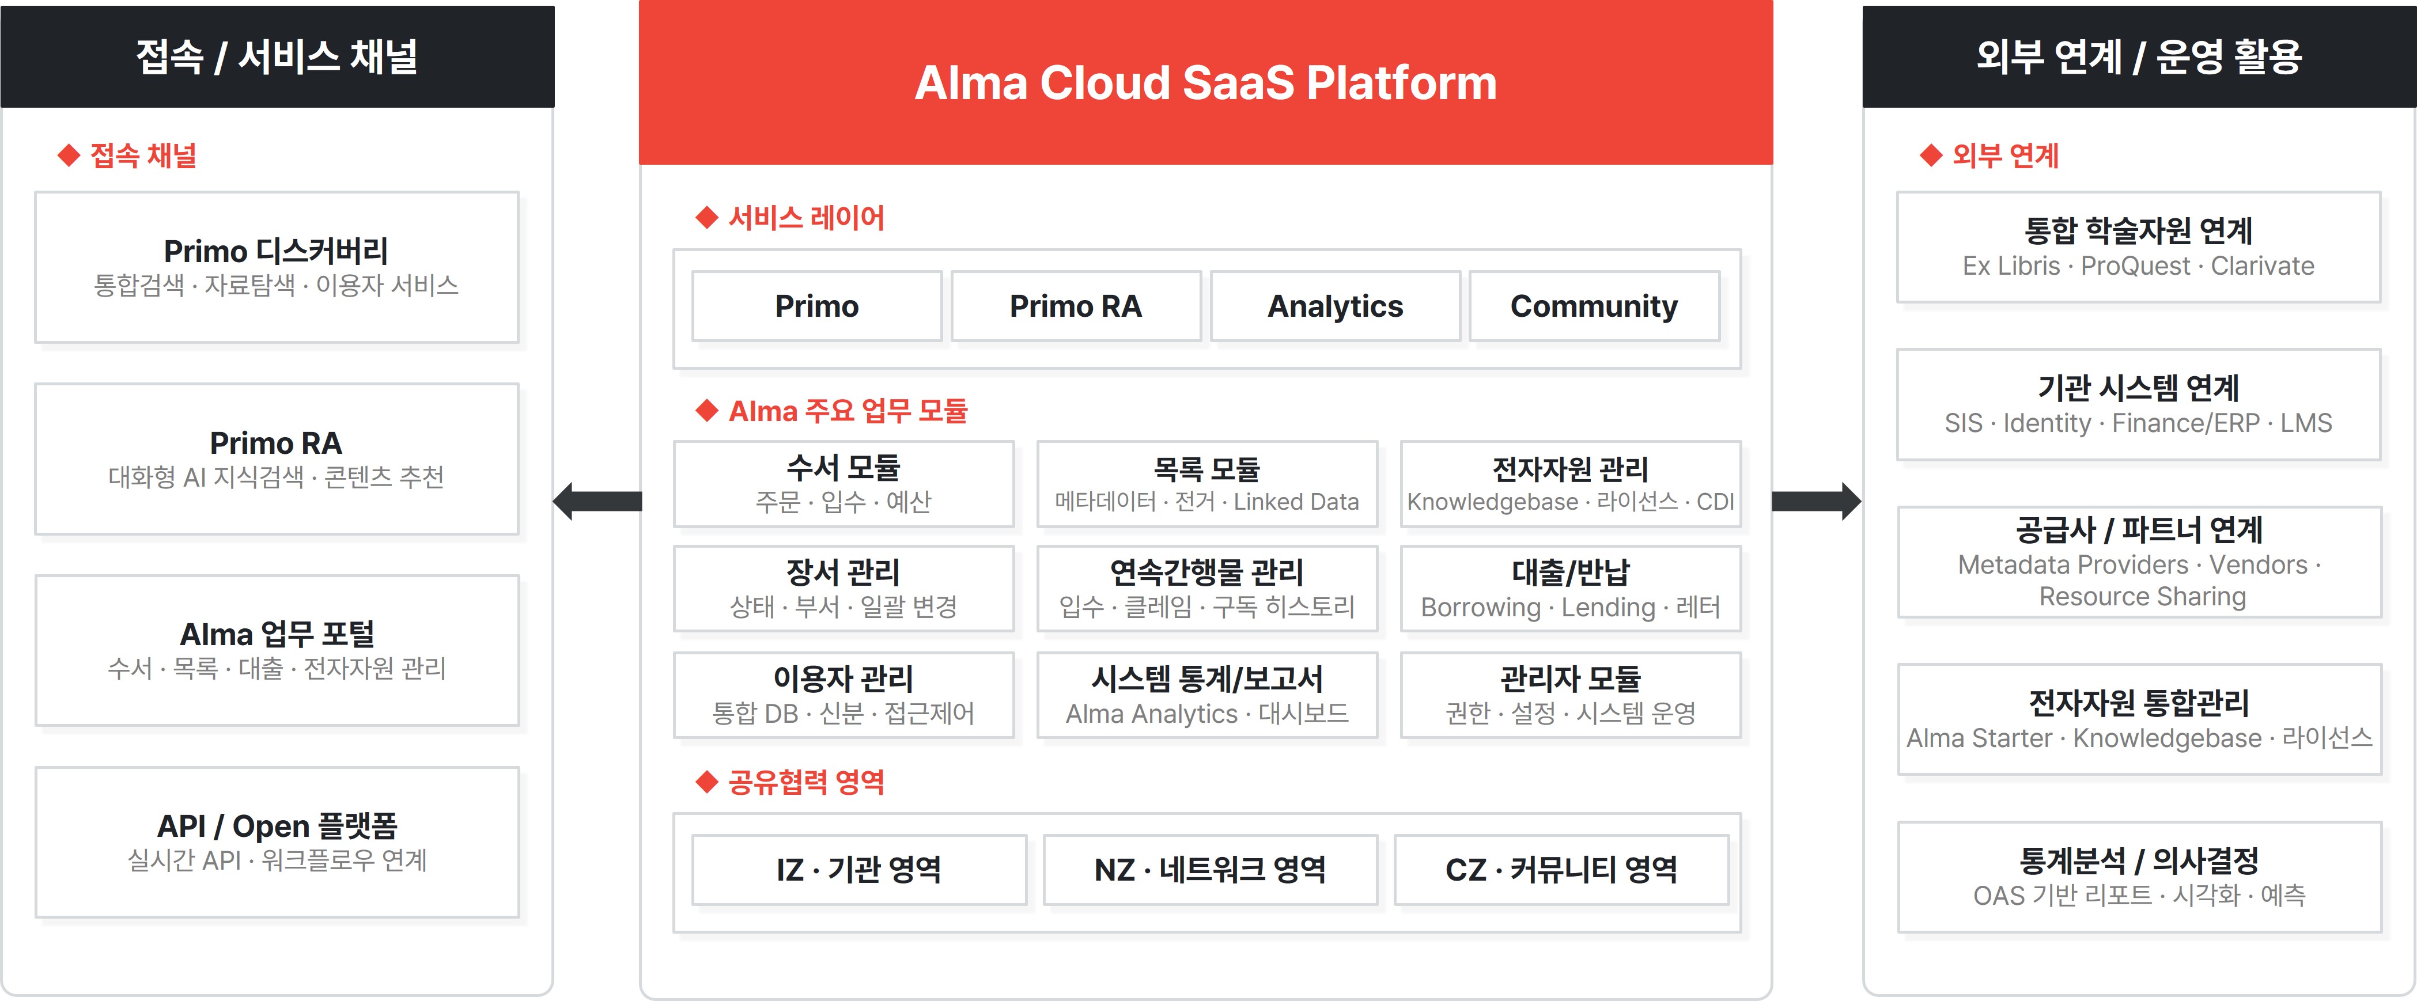Click the Alma Analytics · 대시보드 text
Image resolution: width=2417 pixels, height=1001 pixels.
pyautogui.click(x=1206, y=713)
